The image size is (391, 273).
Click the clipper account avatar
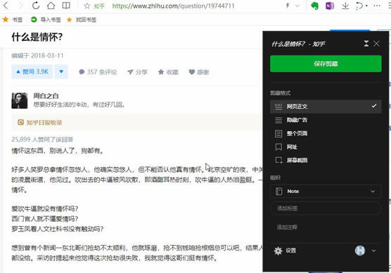[x=360, y=251]
